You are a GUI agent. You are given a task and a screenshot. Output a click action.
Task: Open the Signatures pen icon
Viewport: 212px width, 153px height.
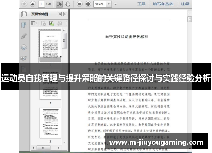click(x=24, y=58)
